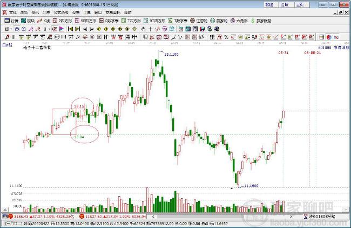Click the small triangle button at bottom-left
Screen dimensions: 351x228
pos(4,210)
